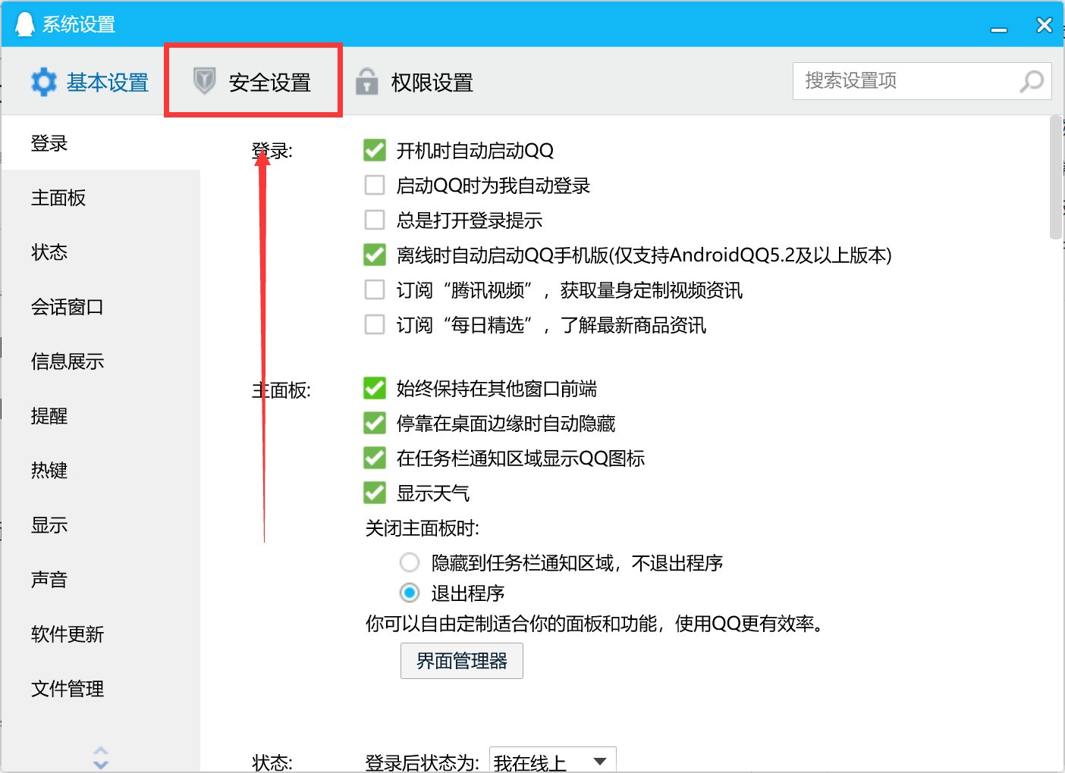Disable 显示天气 option
Image resolution: width=1065 pixels, height=773 pixels.
pyautogui.click(x=374, y=493)
